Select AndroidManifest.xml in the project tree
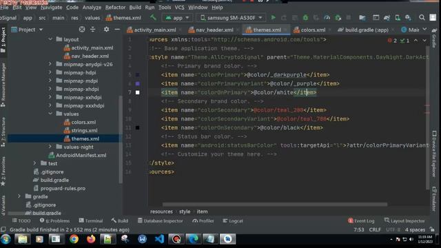This screenshot has height=248, width=441. (x=78, y=155)
